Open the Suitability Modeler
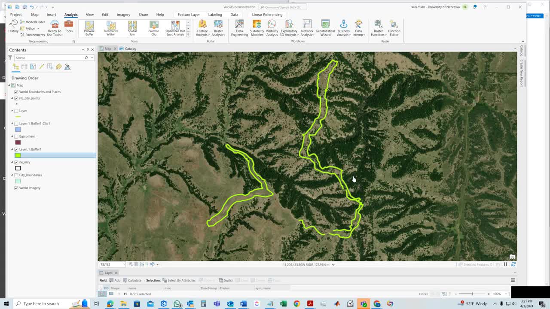Image resolution: width=550 pixels, height=309 pixels. [x=257, y=28]
